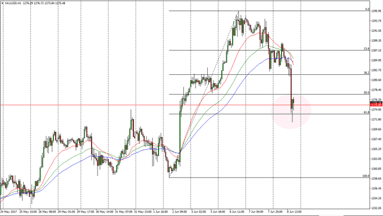Click the 5 Jun 02:00 time label

[198, 211]
